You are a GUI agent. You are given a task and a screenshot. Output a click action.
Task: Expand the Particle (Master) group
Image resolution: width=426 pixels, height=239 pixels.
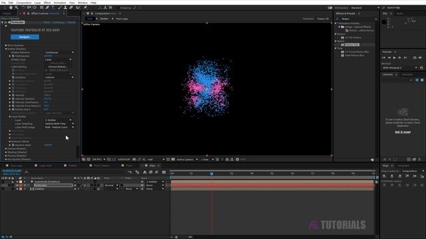click(6, 149)
